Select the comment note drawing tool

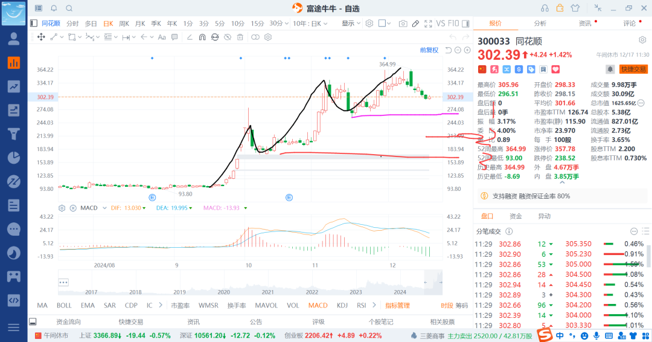click(x=174, y=37)
